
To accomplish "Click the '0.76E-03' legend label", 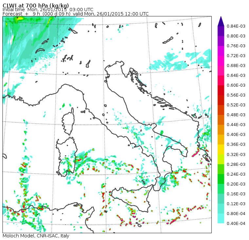I will 236,46.
